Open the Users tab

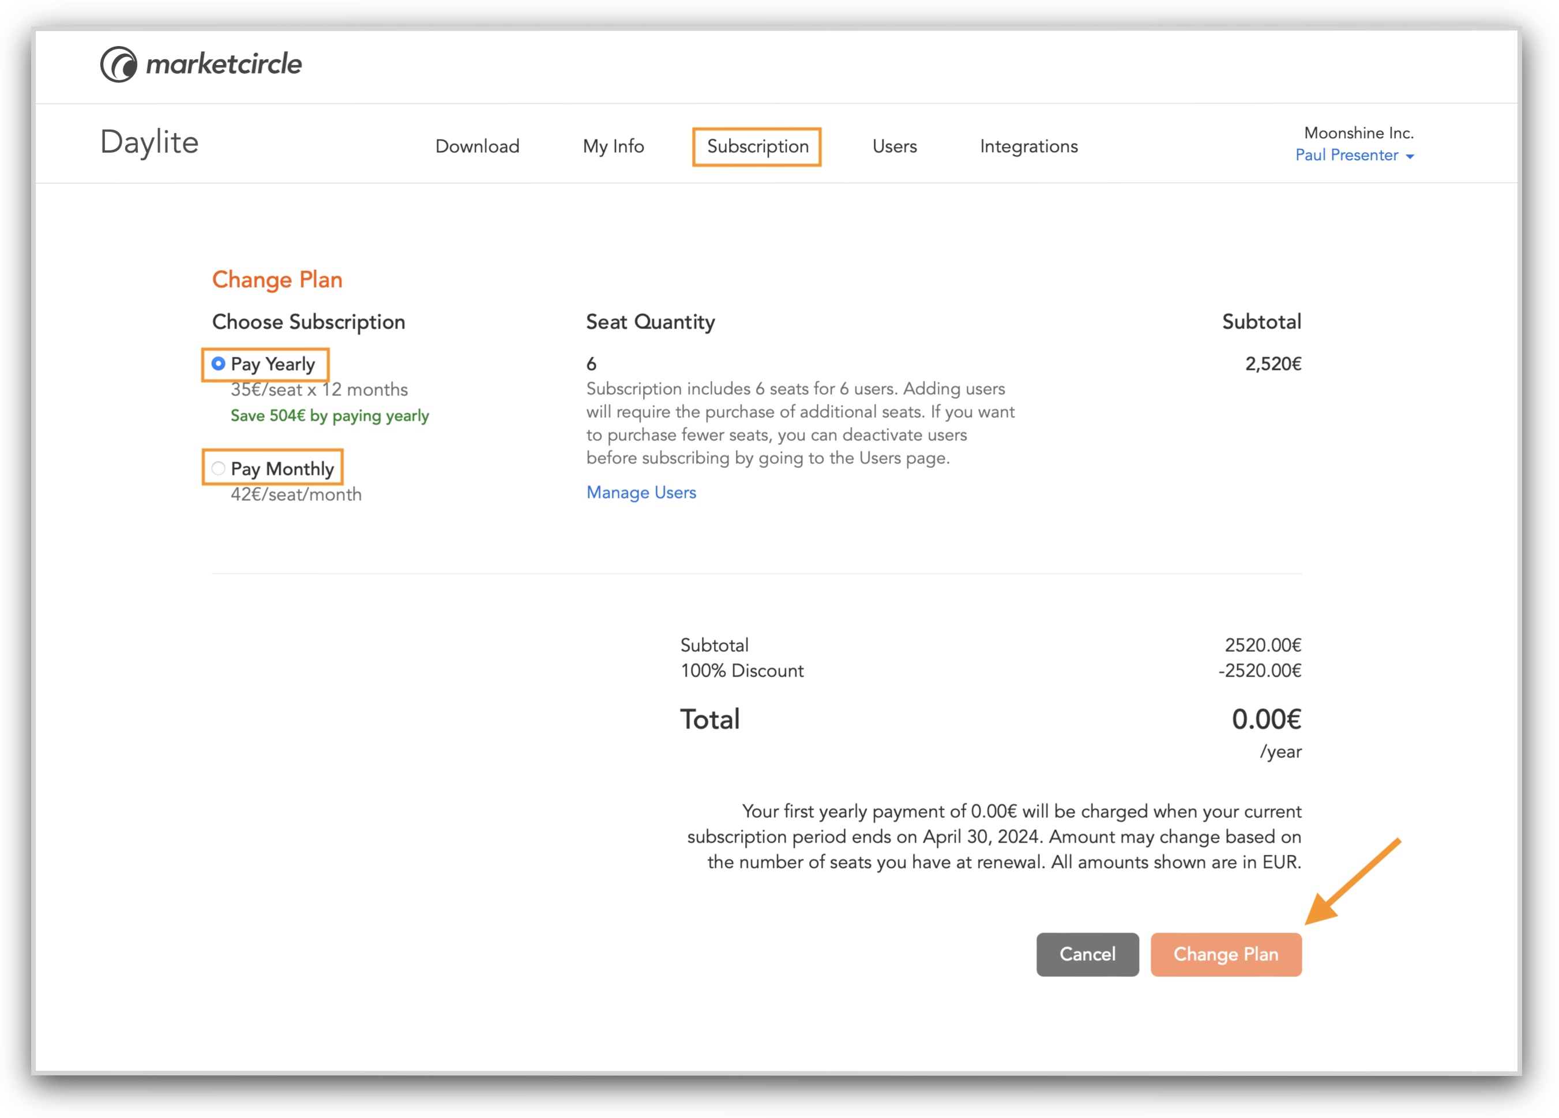895,146
